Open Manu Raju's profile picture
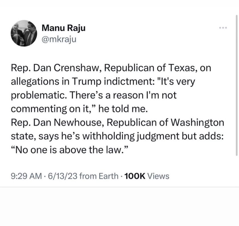Screen dimensions: 239x226 pyautogui.click(x=24, y=33)
